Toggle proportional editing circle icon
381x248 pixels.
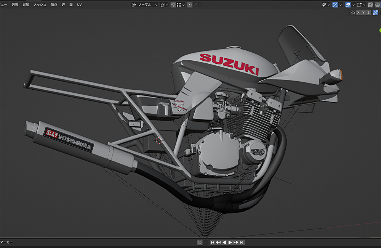coord(190,5)
